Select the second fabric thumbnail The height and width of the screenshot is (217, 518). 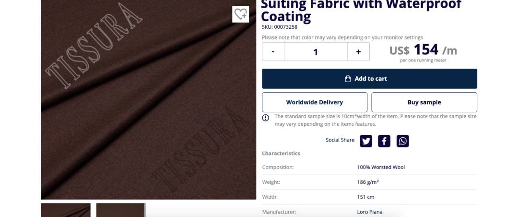coord(120,210)
